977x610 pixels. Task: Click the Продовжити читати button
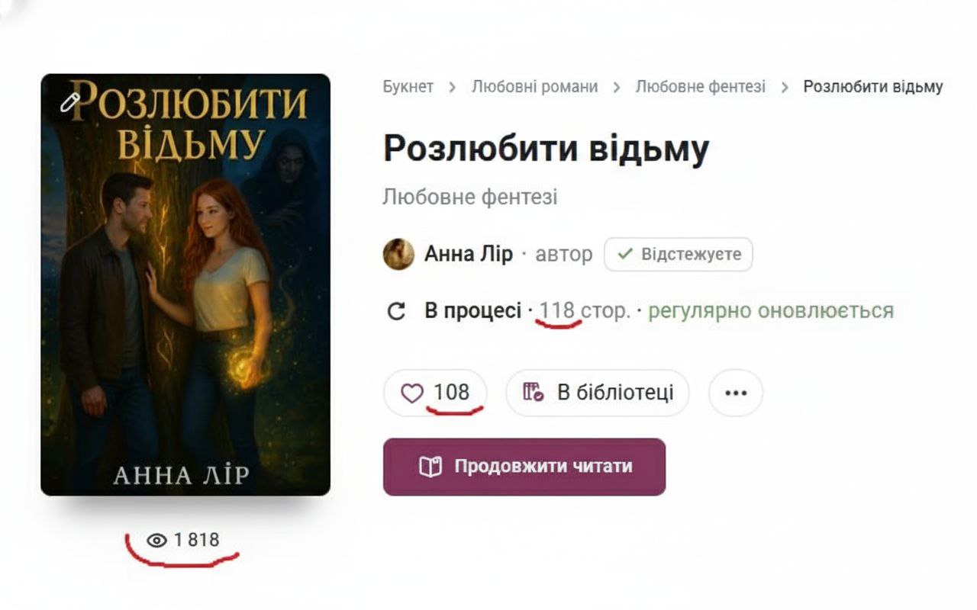coord(524,467)
